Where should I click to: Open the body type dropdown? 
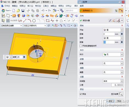click(113, 81)
